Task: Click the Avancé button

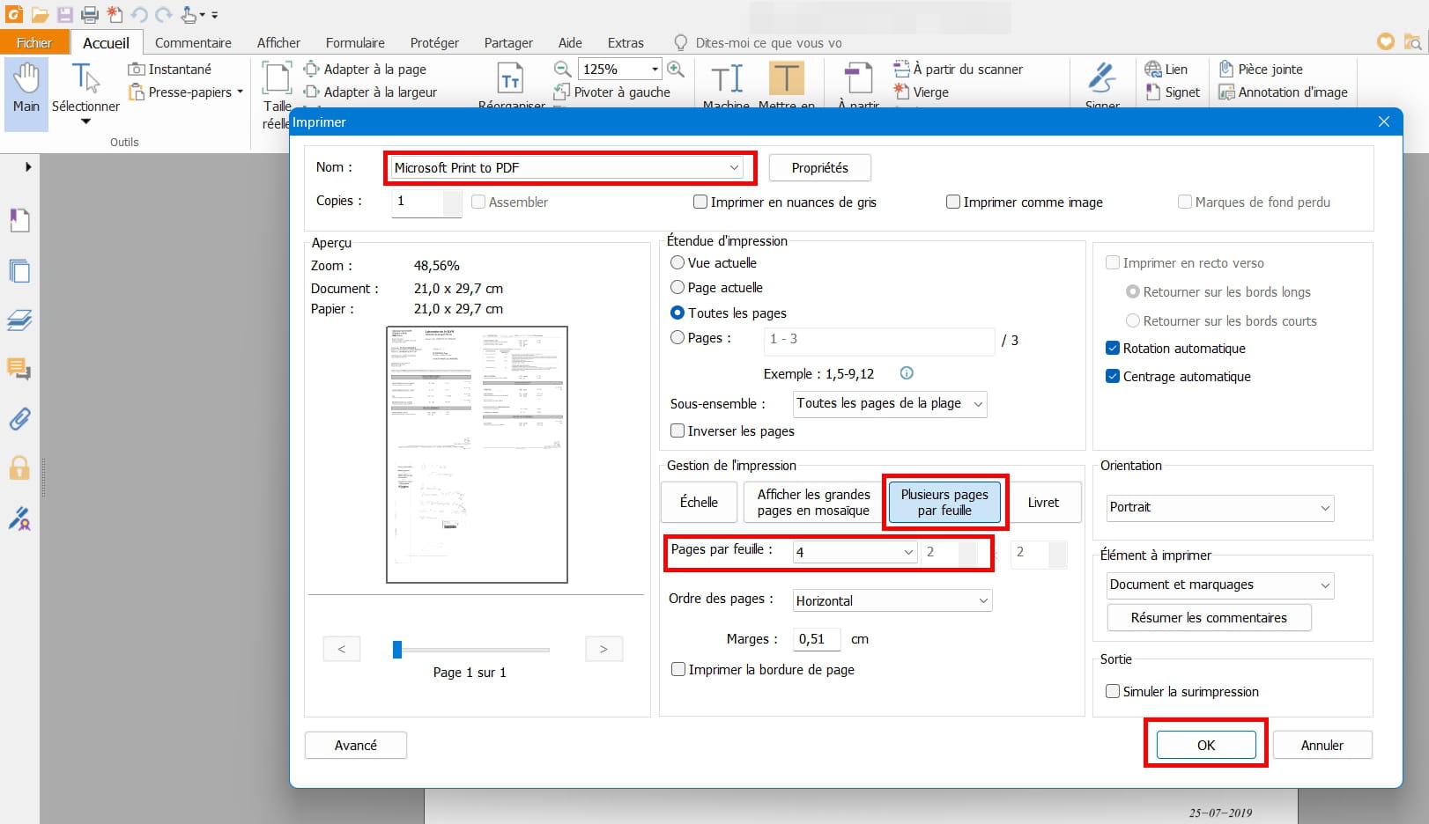Action: pos(356,745)
